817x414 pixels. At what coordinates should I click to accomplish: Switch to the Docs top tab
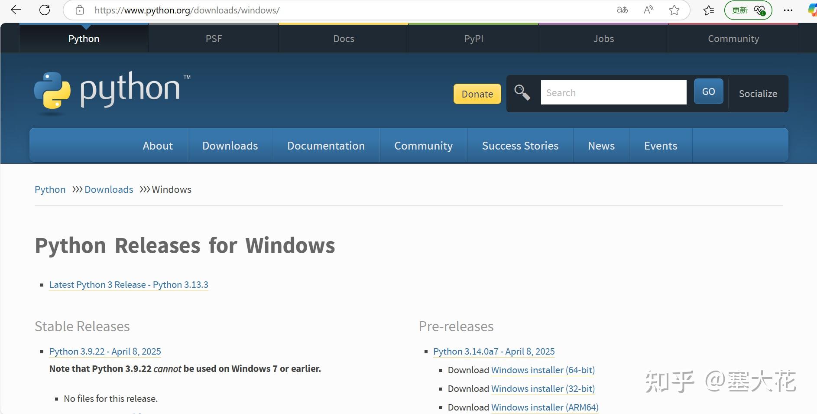click(x=344, y=39)
